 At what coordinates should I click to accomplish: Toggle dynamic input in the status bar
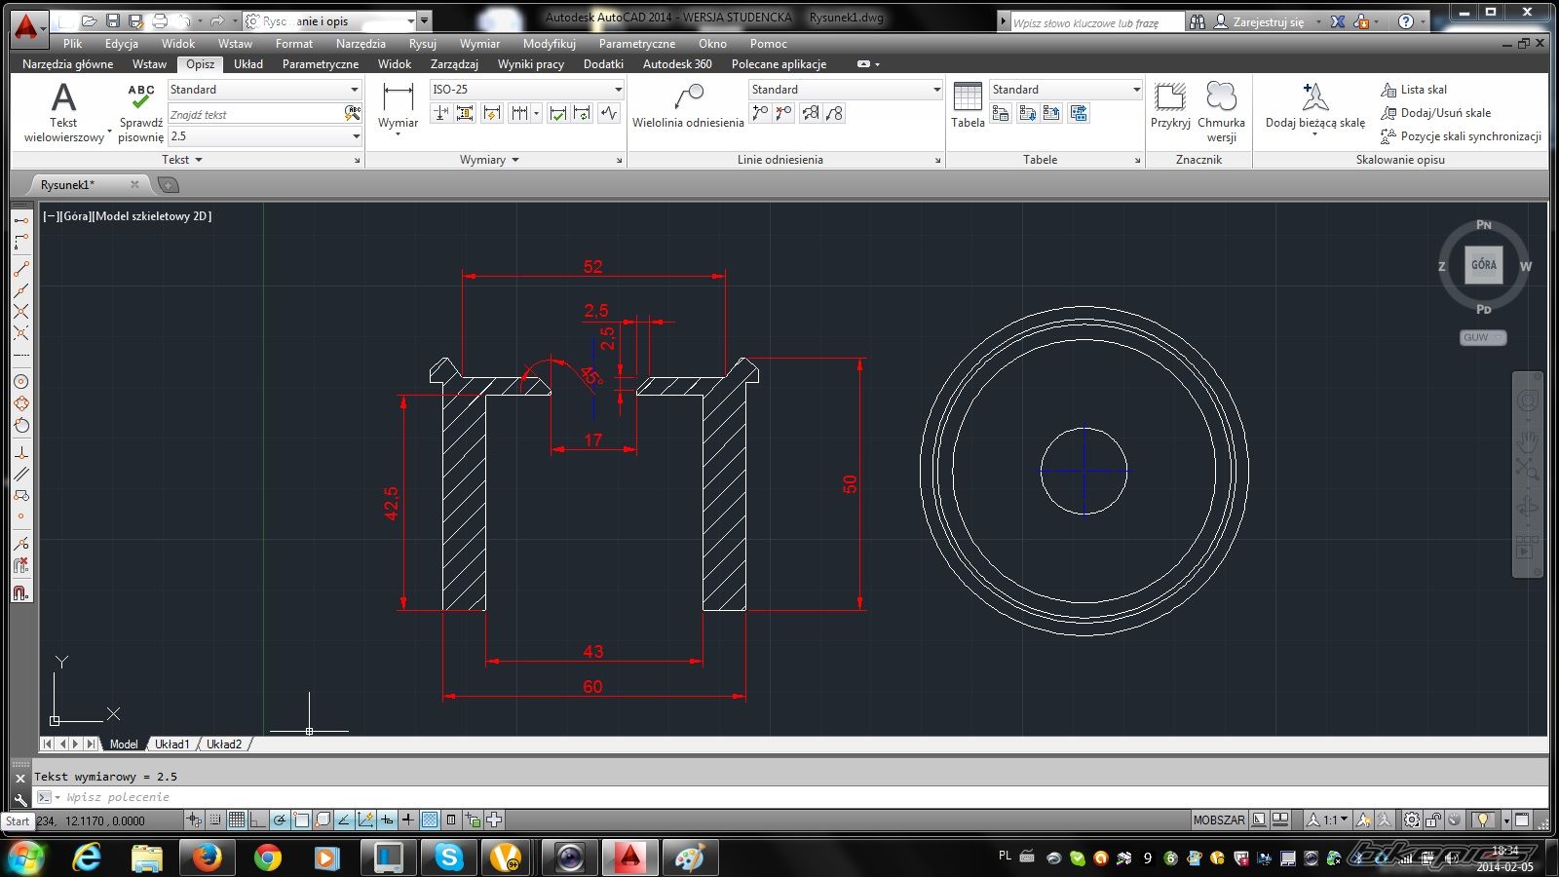click(x=387, y=820)
